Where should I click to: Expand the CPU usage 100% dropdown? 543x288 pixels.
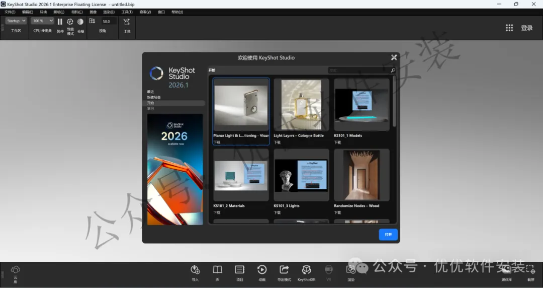click(x=43, y=21)
